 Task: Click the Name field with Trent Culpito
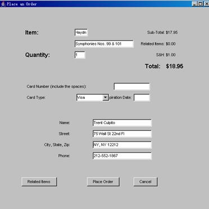click(x=122, y=122)
